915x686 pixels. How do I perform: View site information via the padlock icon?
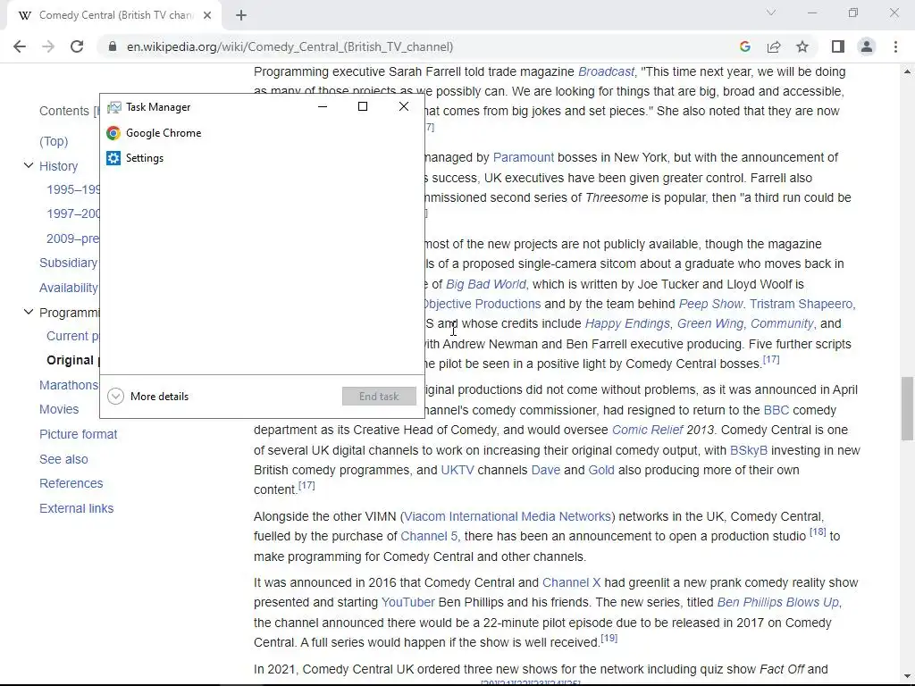pyautogui.click(x=113, y=46)
